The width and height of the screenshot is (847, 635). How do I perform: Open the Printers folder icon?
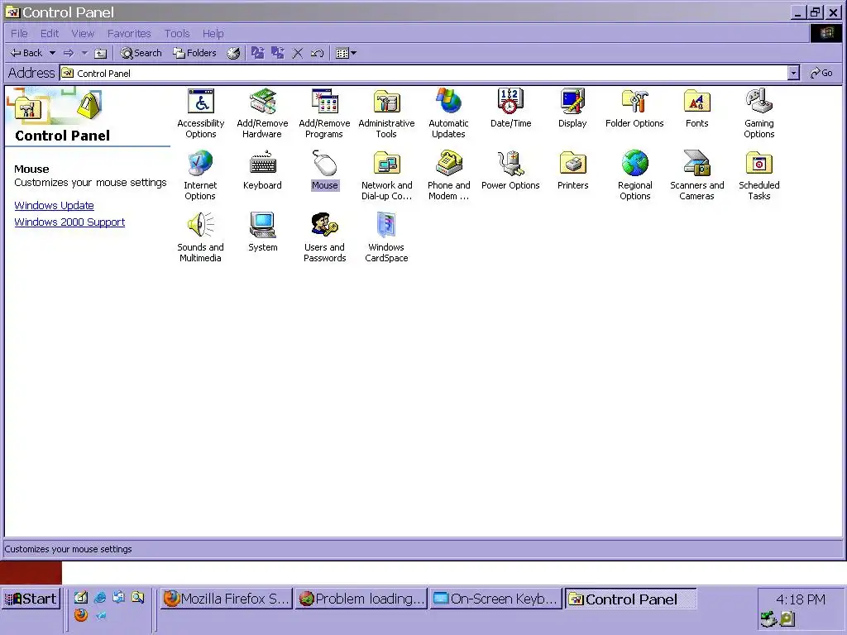point(572,163)
